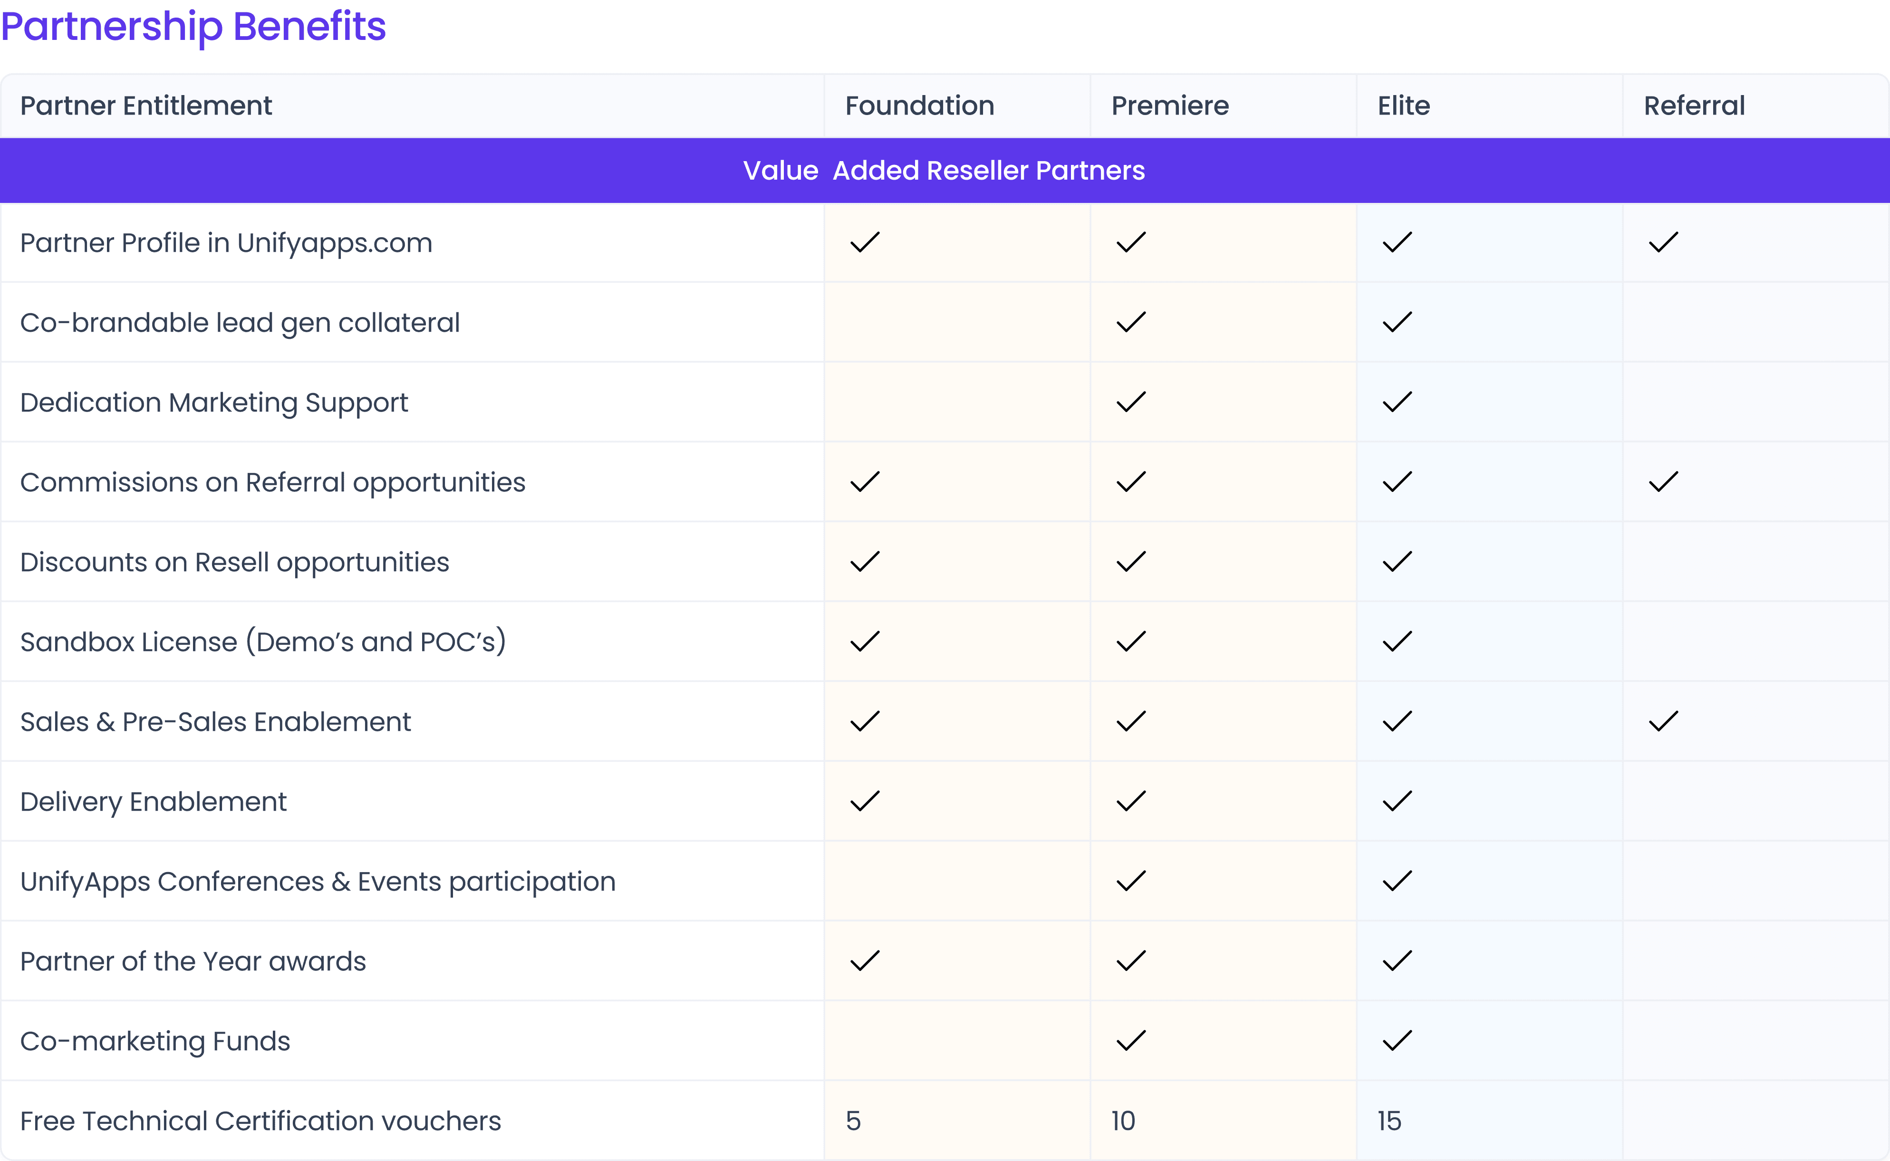Click the Partner Entitlement column header
This screenshot has height=1161, width=1890.
[146, 106]
